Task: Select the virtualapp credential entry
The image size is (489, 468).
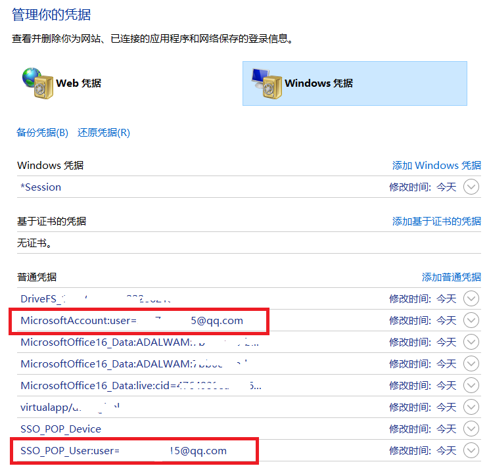Action: coord(70,408)
